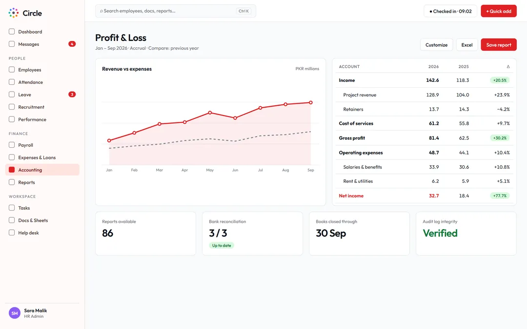
Task: Open Docs & Sheets
Action: click(42, 220)
